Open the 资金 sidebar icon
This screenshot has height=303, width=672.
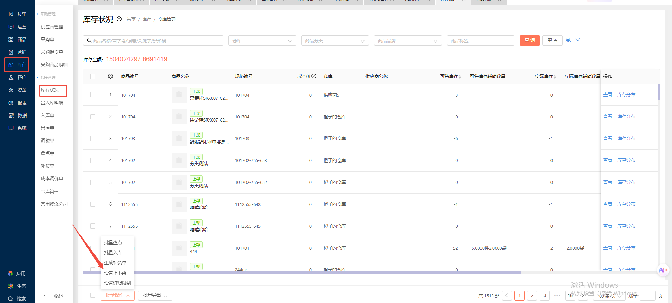pyautogui.click(x=11, y=90)
